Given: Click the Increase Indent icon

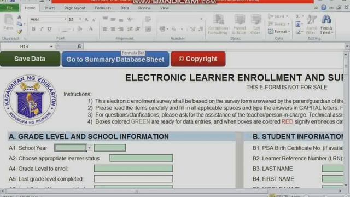Looking at the screenshot, I should [137, 29].
